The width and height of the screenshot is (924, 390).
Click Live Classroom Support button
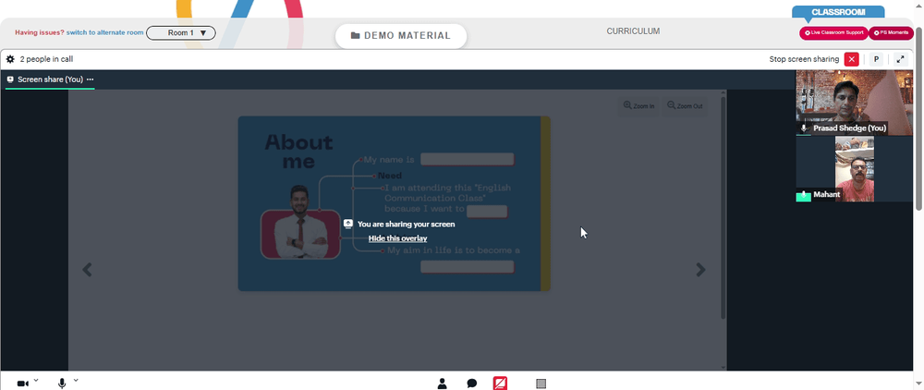[x=833, y=33]
